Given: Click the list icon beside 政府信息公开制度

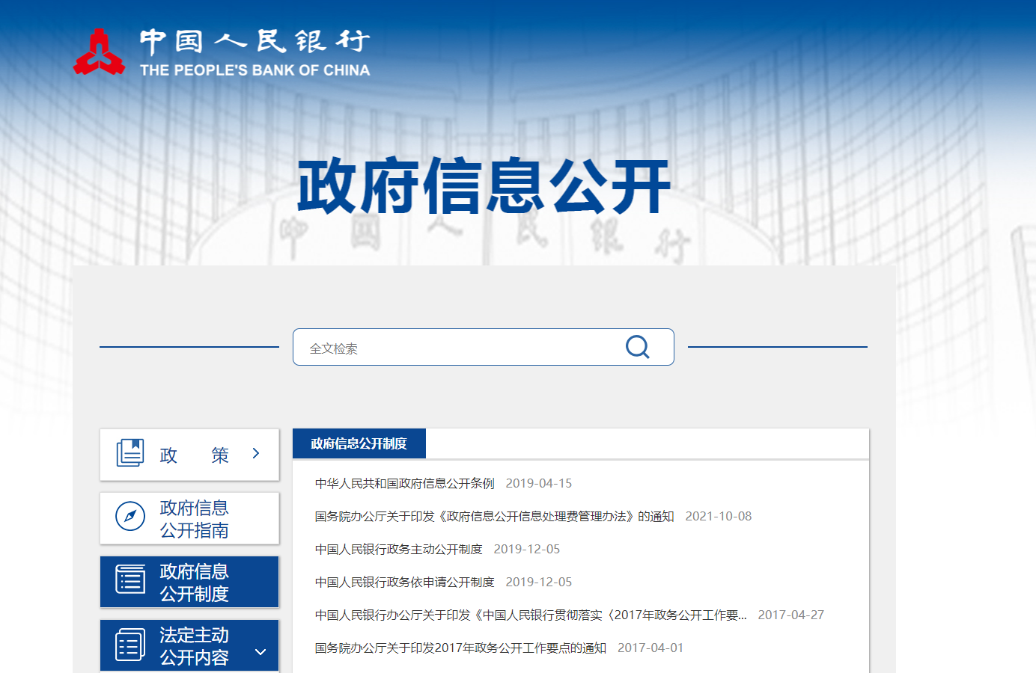Looking at the screenshot, I should [130, 580].
